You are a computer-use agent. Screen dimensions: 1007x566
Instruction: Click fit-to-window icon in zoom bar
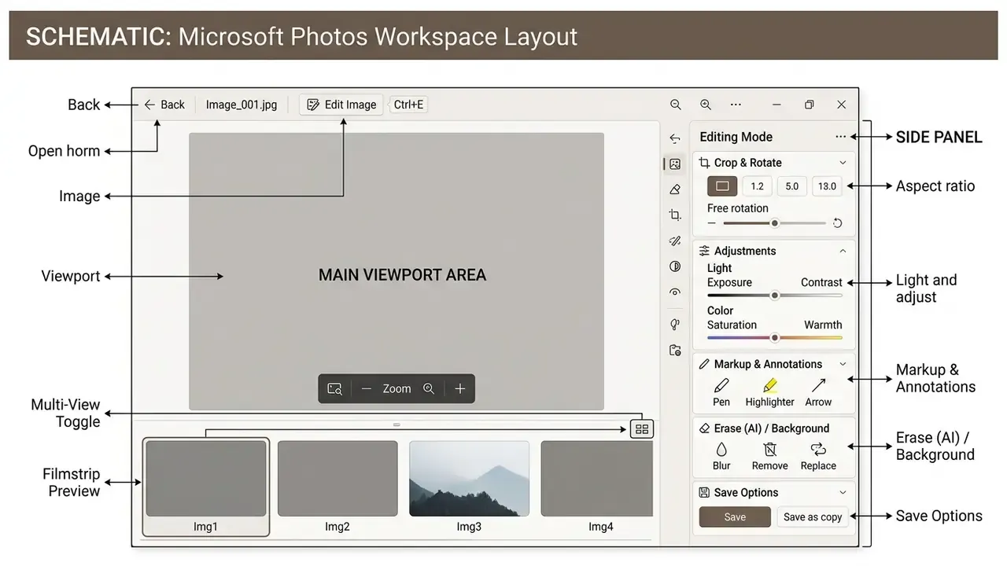(x=334, y=388)
